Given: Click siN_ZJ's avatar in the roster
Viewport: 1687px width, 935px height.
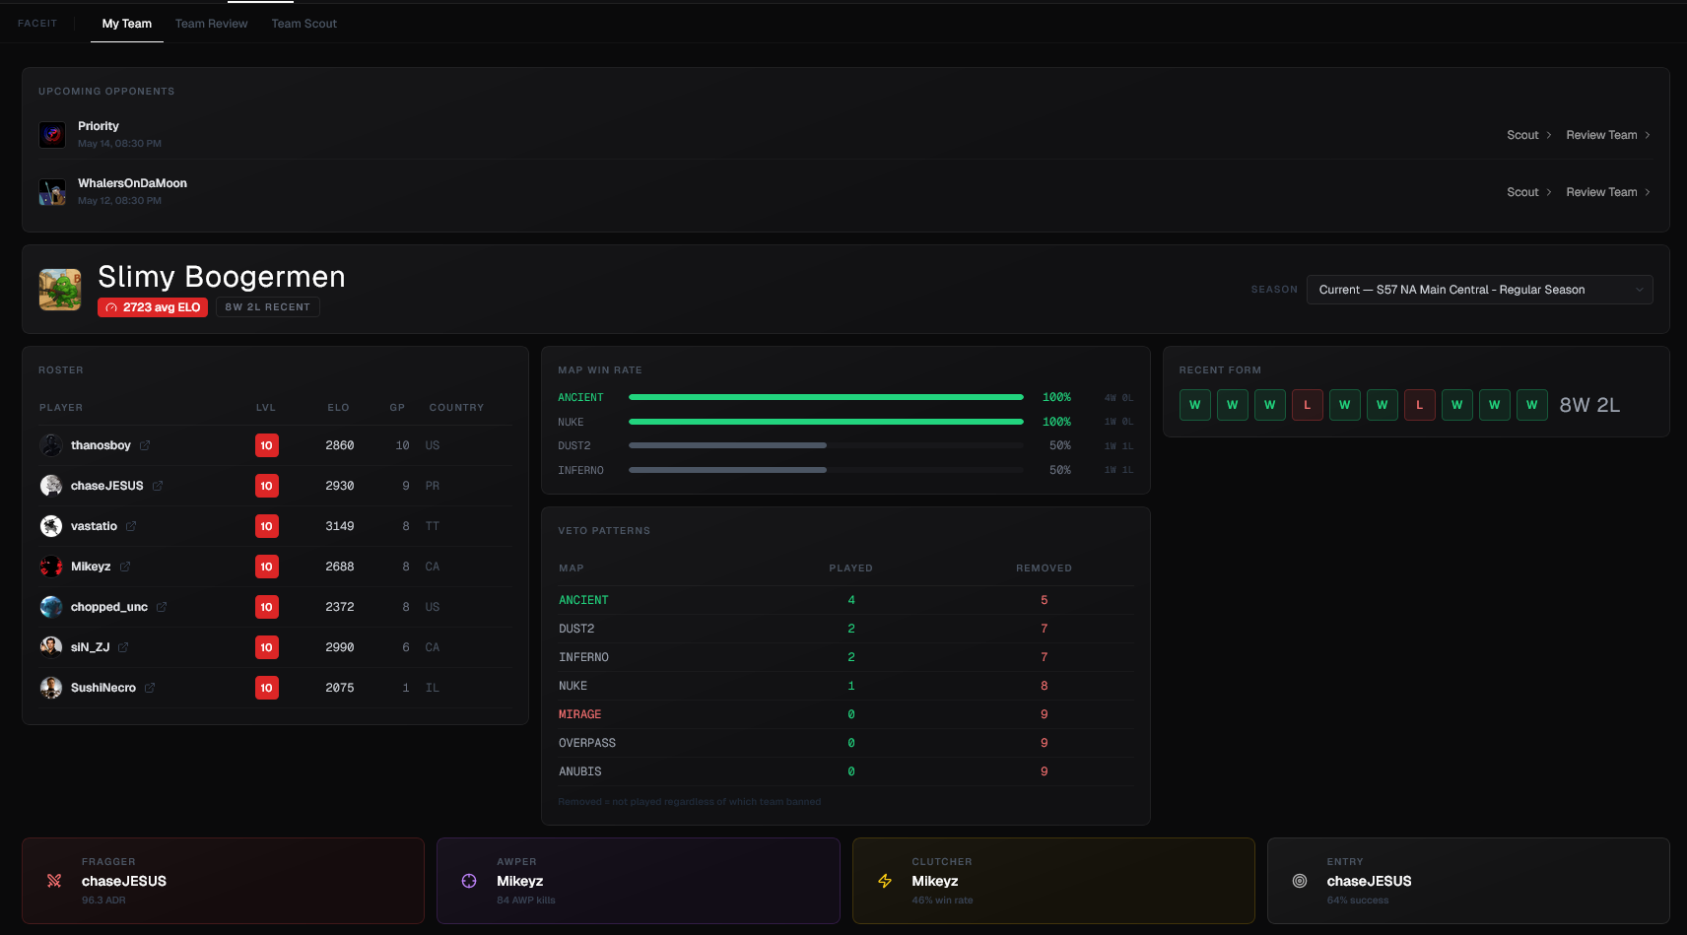Looking at the screenshot, I should tap(51, 647).
